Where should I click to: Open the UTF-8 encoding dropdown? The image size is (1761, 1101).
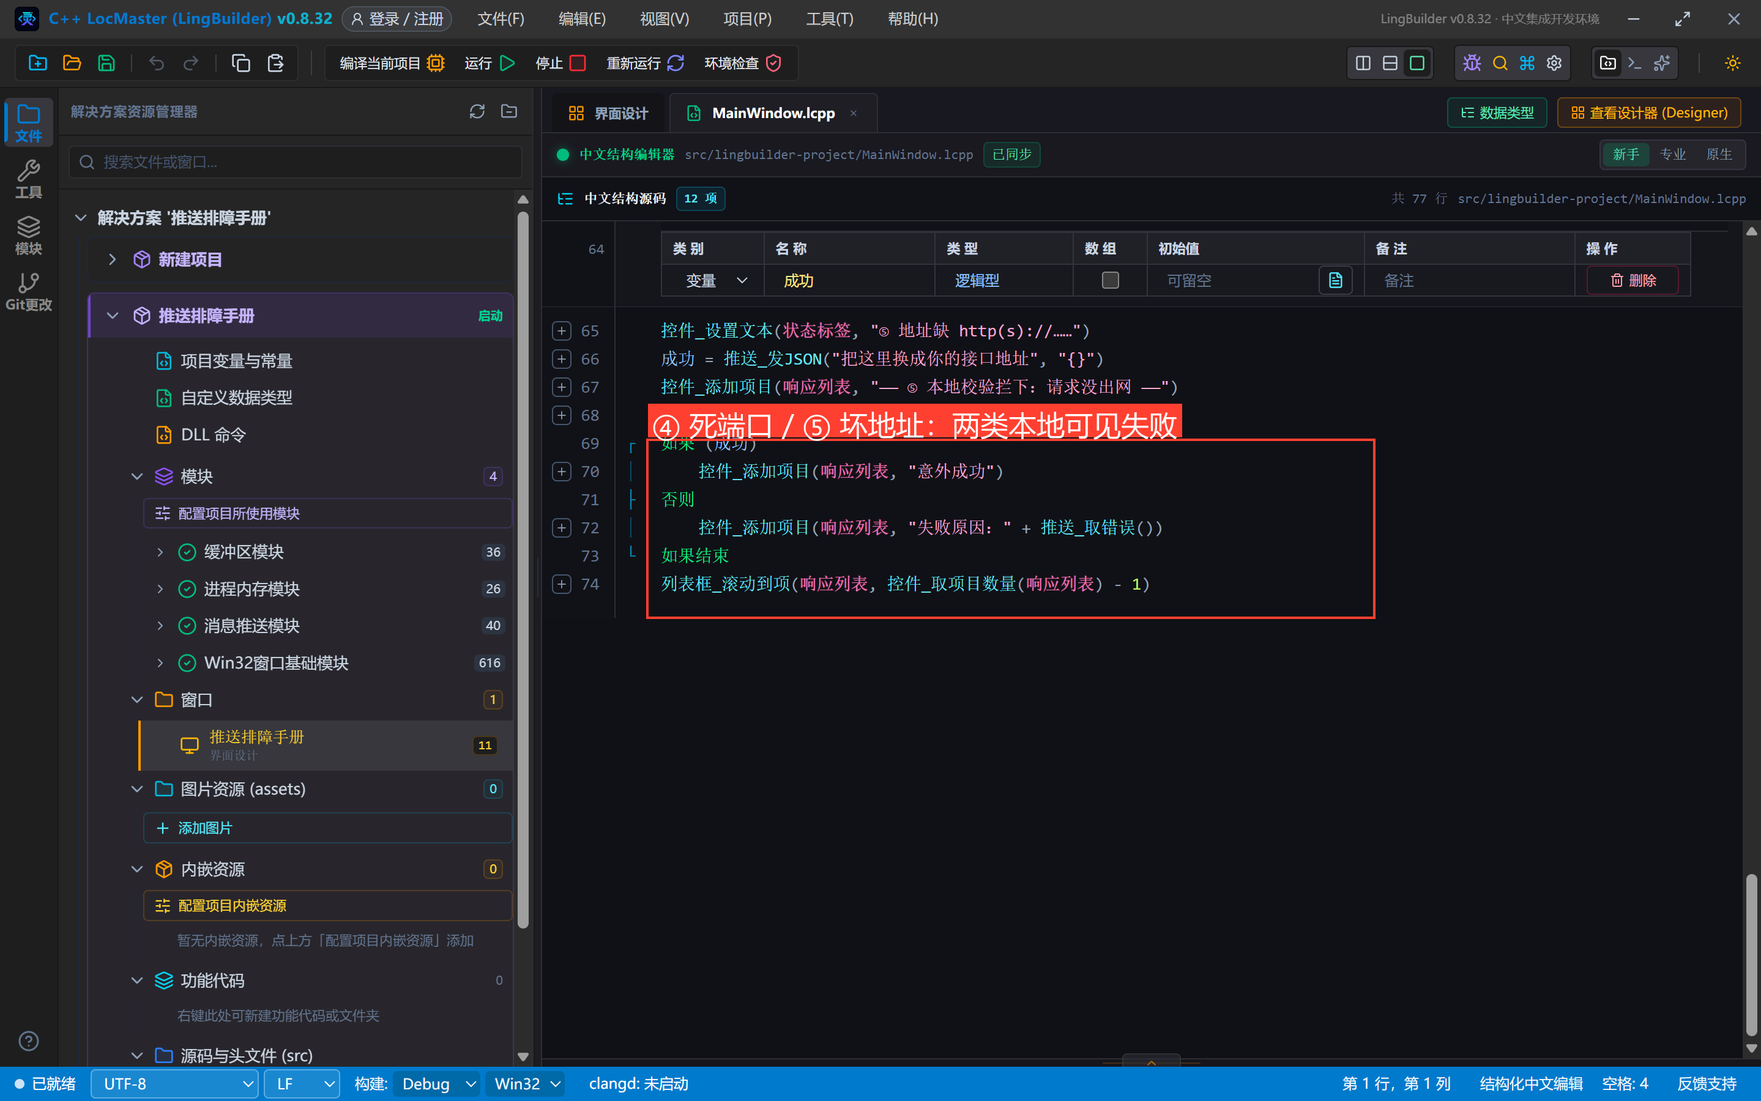pos(174,1083)
